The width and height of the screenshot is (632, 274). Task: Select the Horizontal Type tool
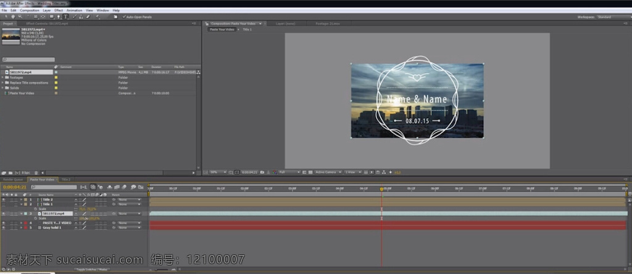point(65,17)
